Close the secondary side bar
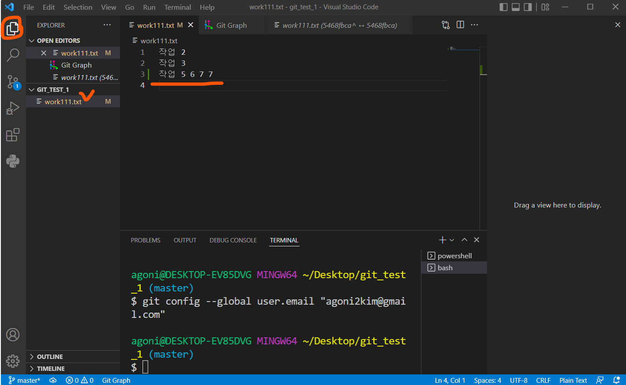This screenshot has height=385, width=626. coord(618,25)
